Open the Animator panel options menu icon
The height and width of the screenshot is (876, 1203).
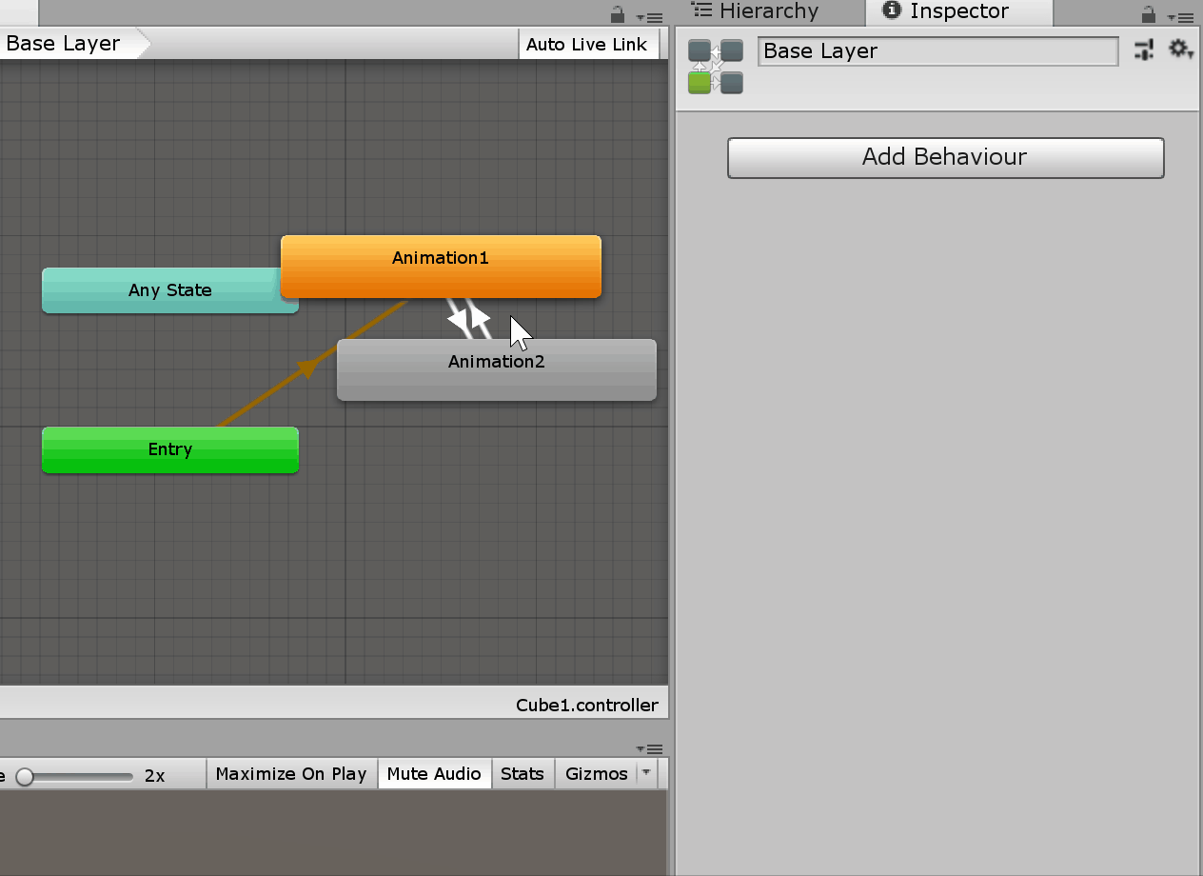click(650, 16)
